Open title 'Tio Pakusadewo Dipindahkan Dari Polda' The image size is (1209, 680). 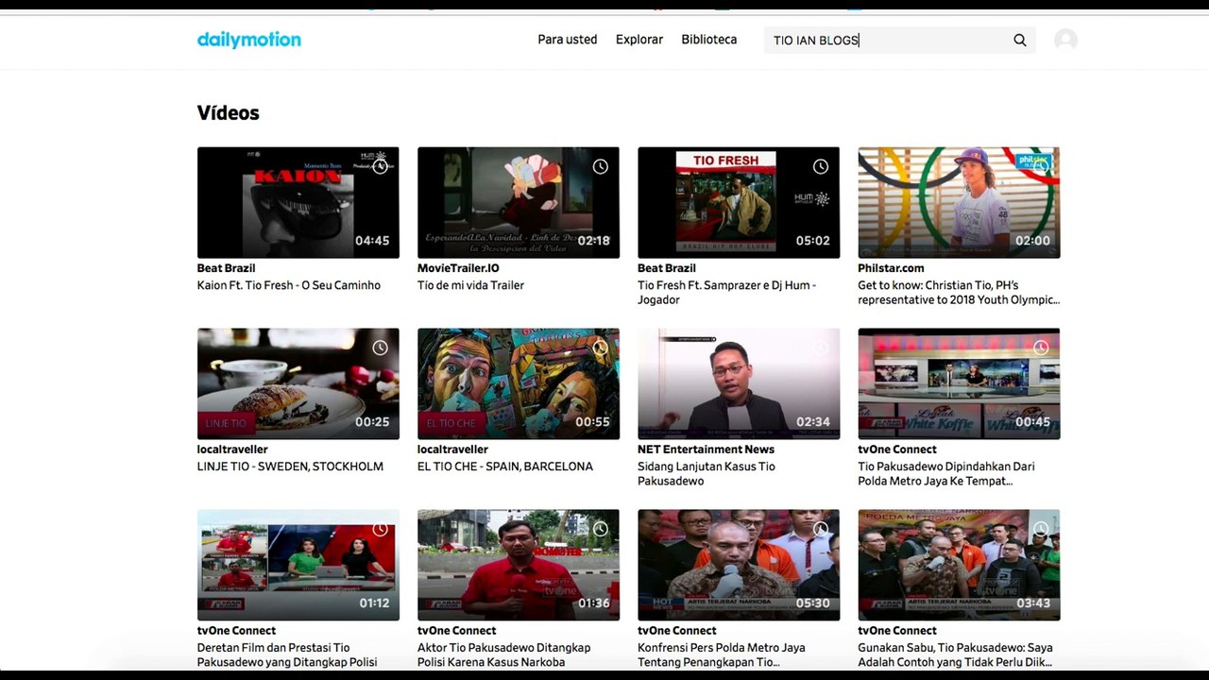tap(946, 474)
